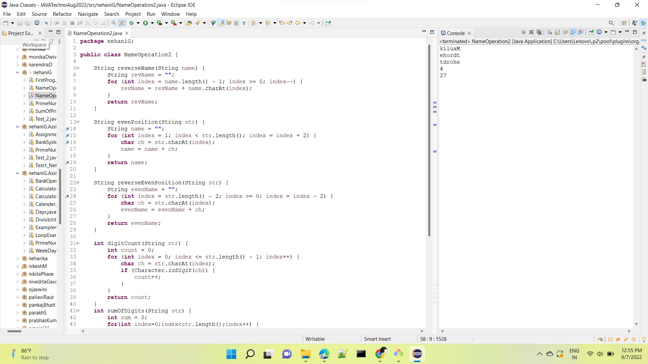Launch the program in Debug mode
The width and height of the screenshot is (648, 364).
pos(132,23)
